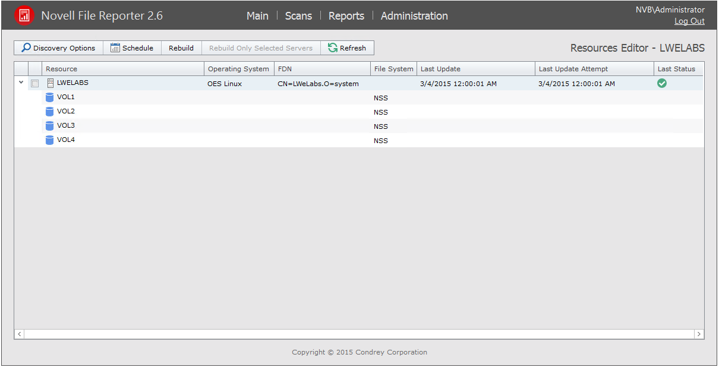Sort by File System column header
This screenshot has height=367, width=719.
pos(393,69)
